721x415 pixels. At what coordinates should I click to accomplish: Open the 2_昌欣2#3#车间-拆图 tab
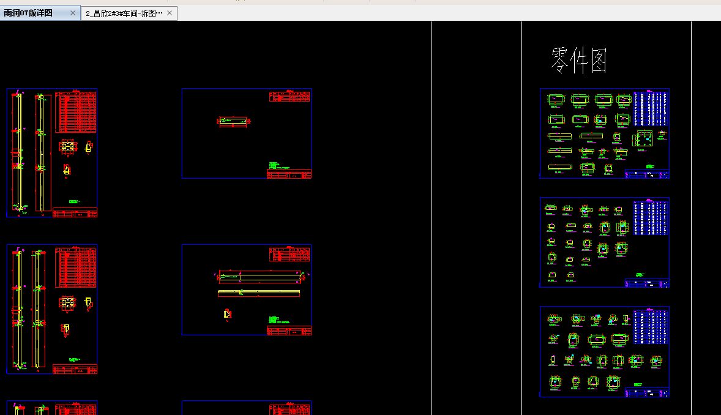pyautogui.click(x=124, y=13)
